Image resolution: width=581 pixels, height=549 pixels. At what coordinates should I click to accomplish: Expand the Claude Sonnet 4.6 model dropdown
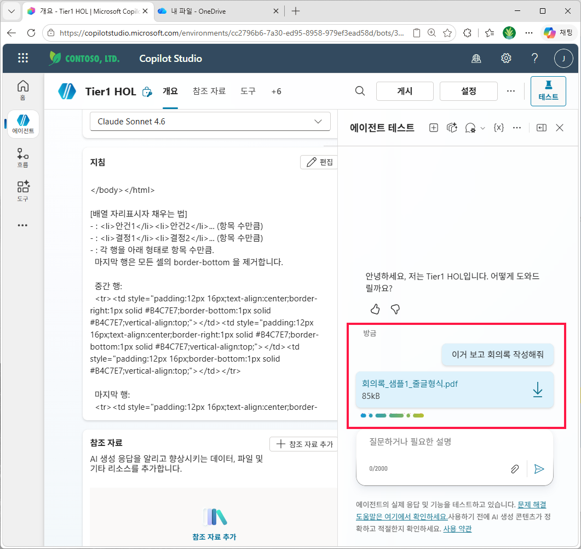coord(318,122)
